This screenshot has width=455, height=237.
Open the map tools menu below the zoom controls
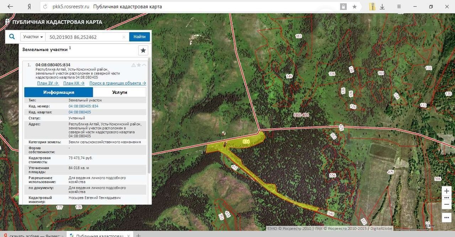pos(446,217)
